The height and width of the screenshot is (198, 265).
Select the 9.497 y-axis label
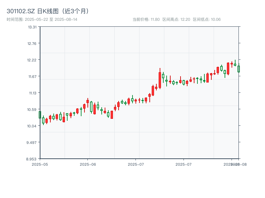click(32, 143)
